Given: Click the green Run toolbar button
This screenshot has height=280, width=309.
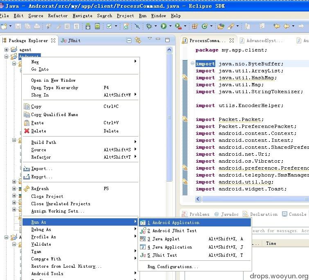Looking at the screenshot, I should click(x=163, y=26).
